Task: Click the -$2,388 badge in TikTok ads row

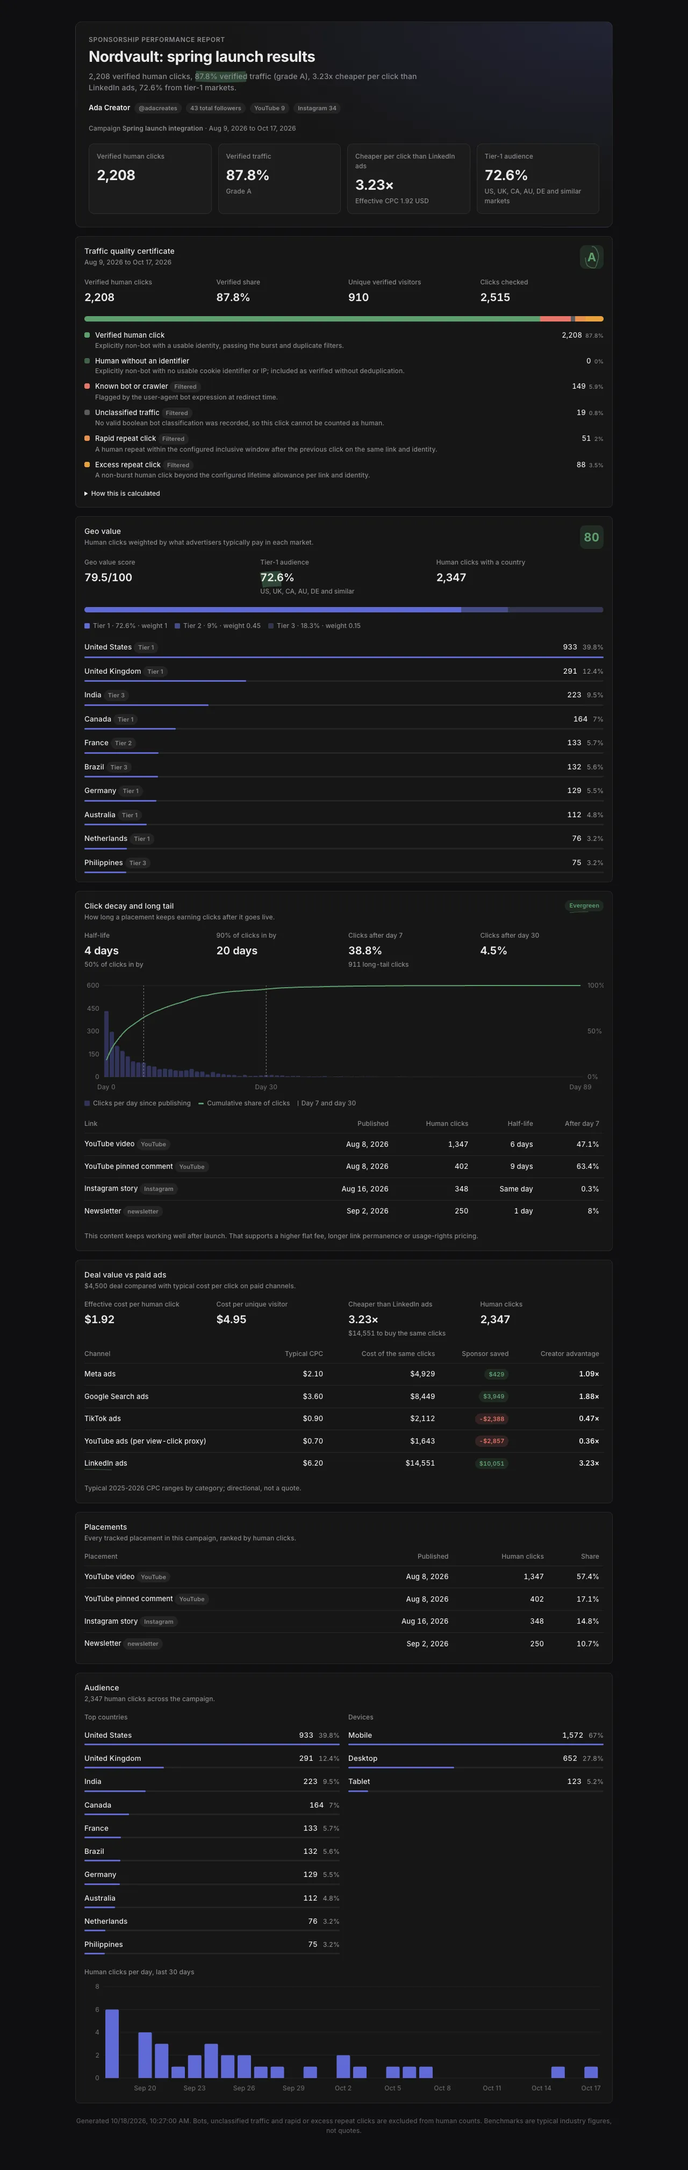Action: coord(492,1418)
